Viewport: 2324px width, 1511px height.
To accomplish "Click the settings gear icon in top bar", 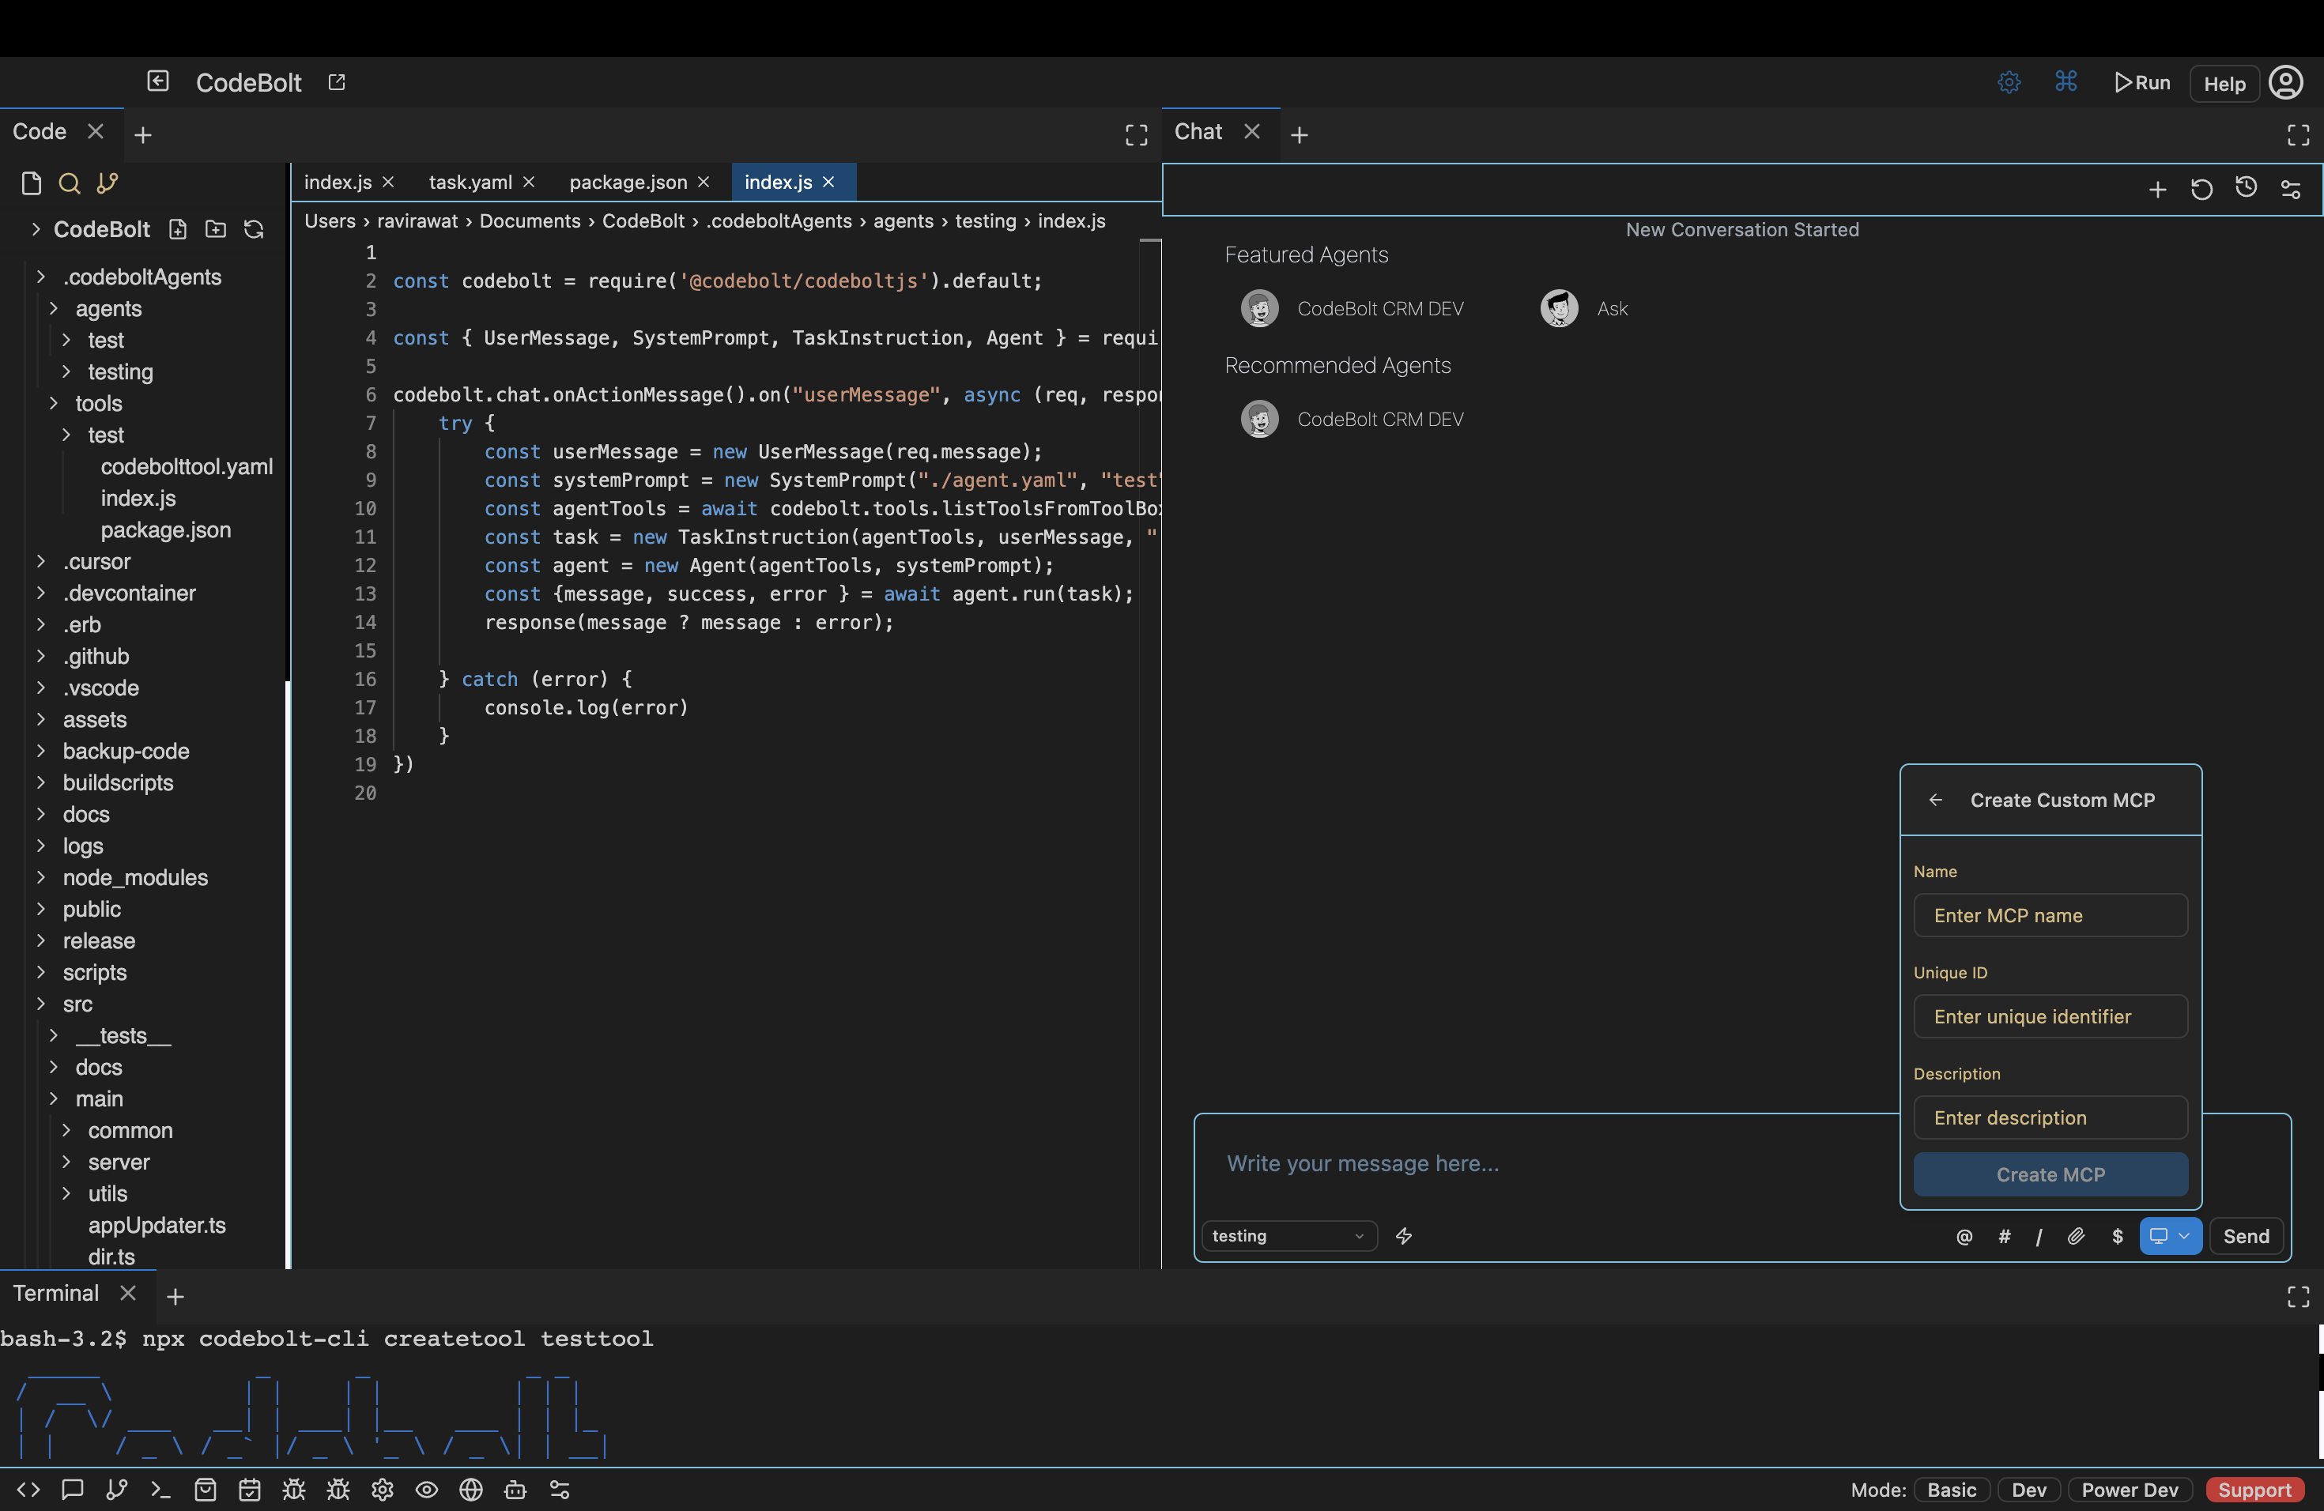I will (x=2009, y=83).
